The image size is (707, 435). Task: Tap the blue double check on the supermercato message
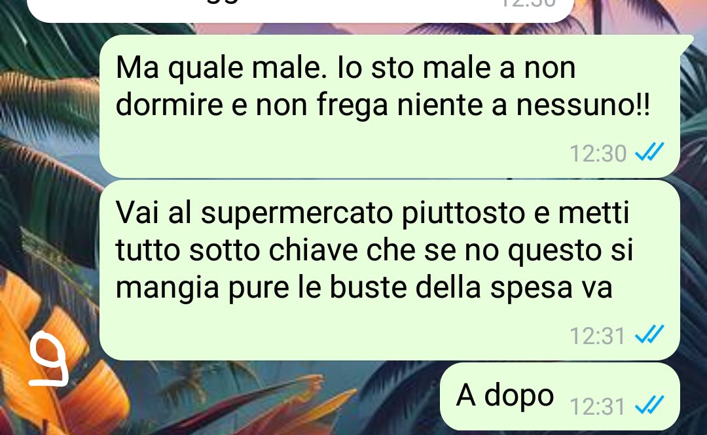click(649, 334)
